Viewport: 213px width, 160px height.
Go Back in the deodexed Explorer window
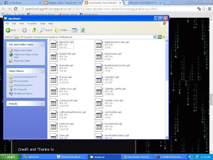pos(11,30)
